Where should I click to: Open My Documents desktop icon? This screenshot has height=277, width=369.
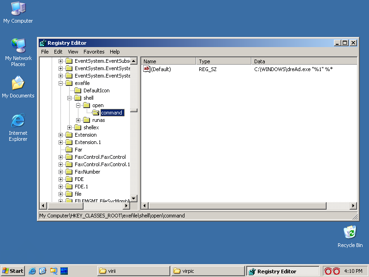click(x=18, y=87)
